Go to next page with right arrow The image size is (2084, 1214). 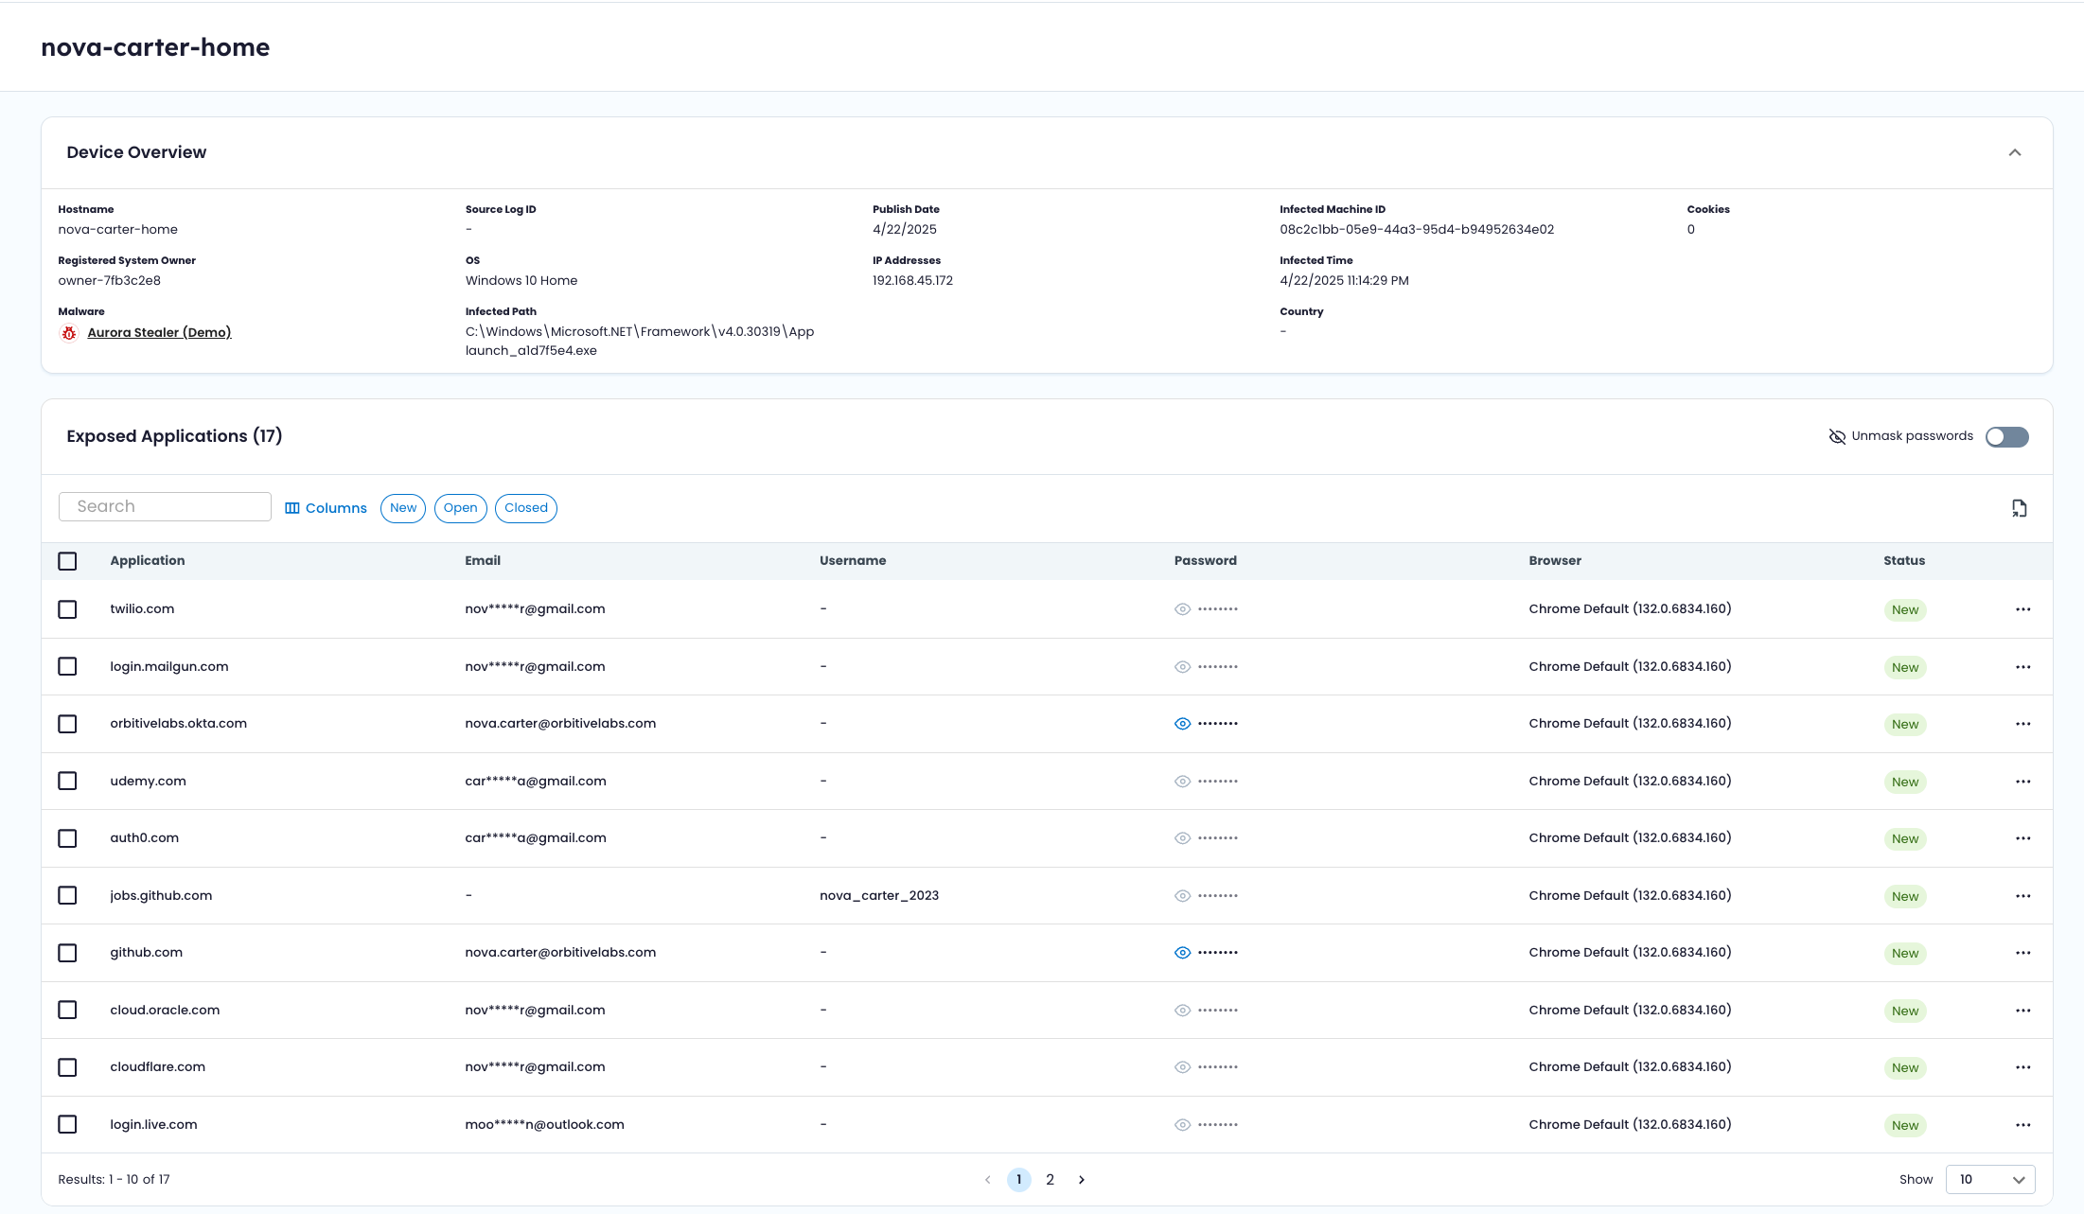(x=1082, y=1180)
